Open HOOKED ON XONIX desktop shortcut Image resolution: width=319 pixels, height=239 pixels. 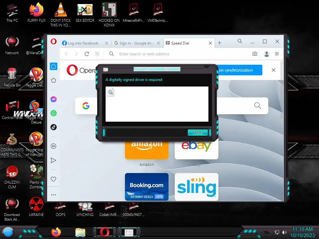[x=109, y=15]
